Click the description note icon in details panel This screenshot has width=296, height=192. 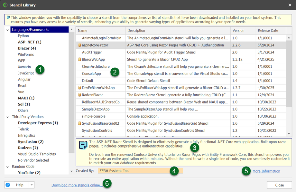click(x=83, y=145)
